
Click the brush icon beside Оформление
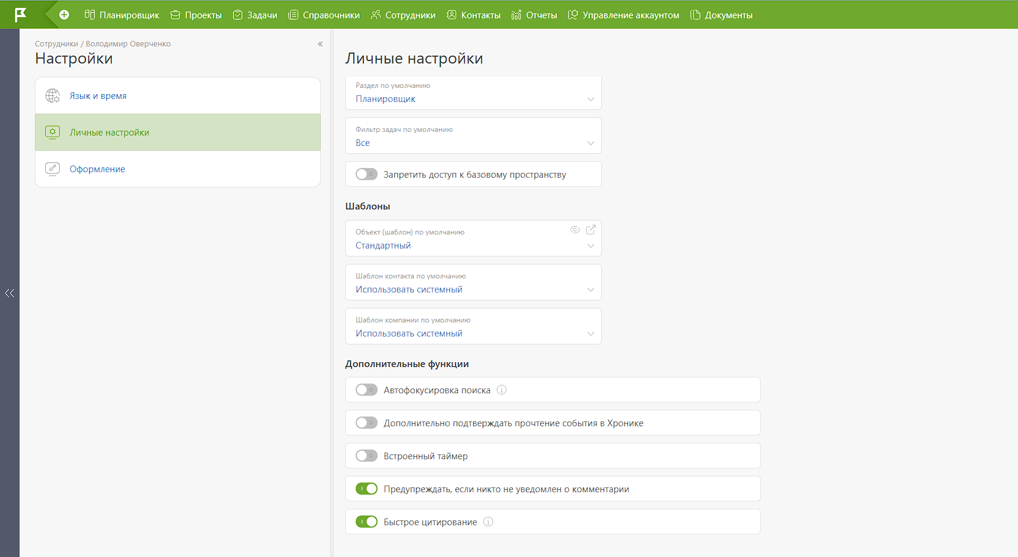click(x=53, y=169)
